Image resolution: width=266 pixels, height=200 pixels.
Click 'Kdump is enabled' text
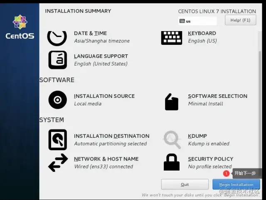[209, 144]
